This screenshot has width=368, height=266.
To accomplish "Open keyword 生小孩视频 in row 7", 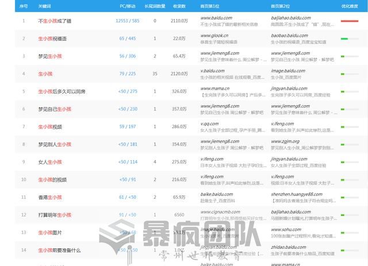I will tap(50, 126).
